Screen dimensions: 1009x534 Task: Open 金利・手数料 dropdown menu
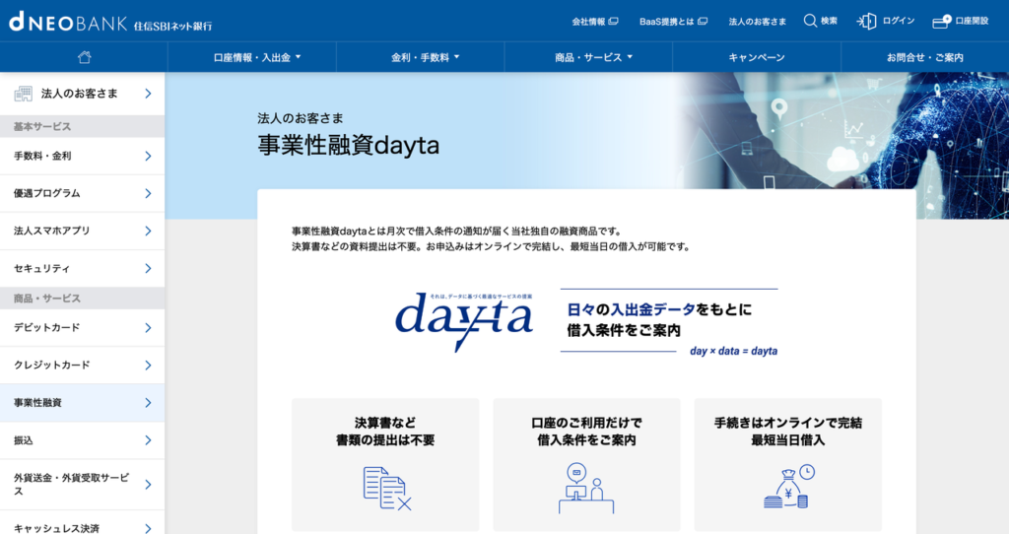tap(426, 57)
